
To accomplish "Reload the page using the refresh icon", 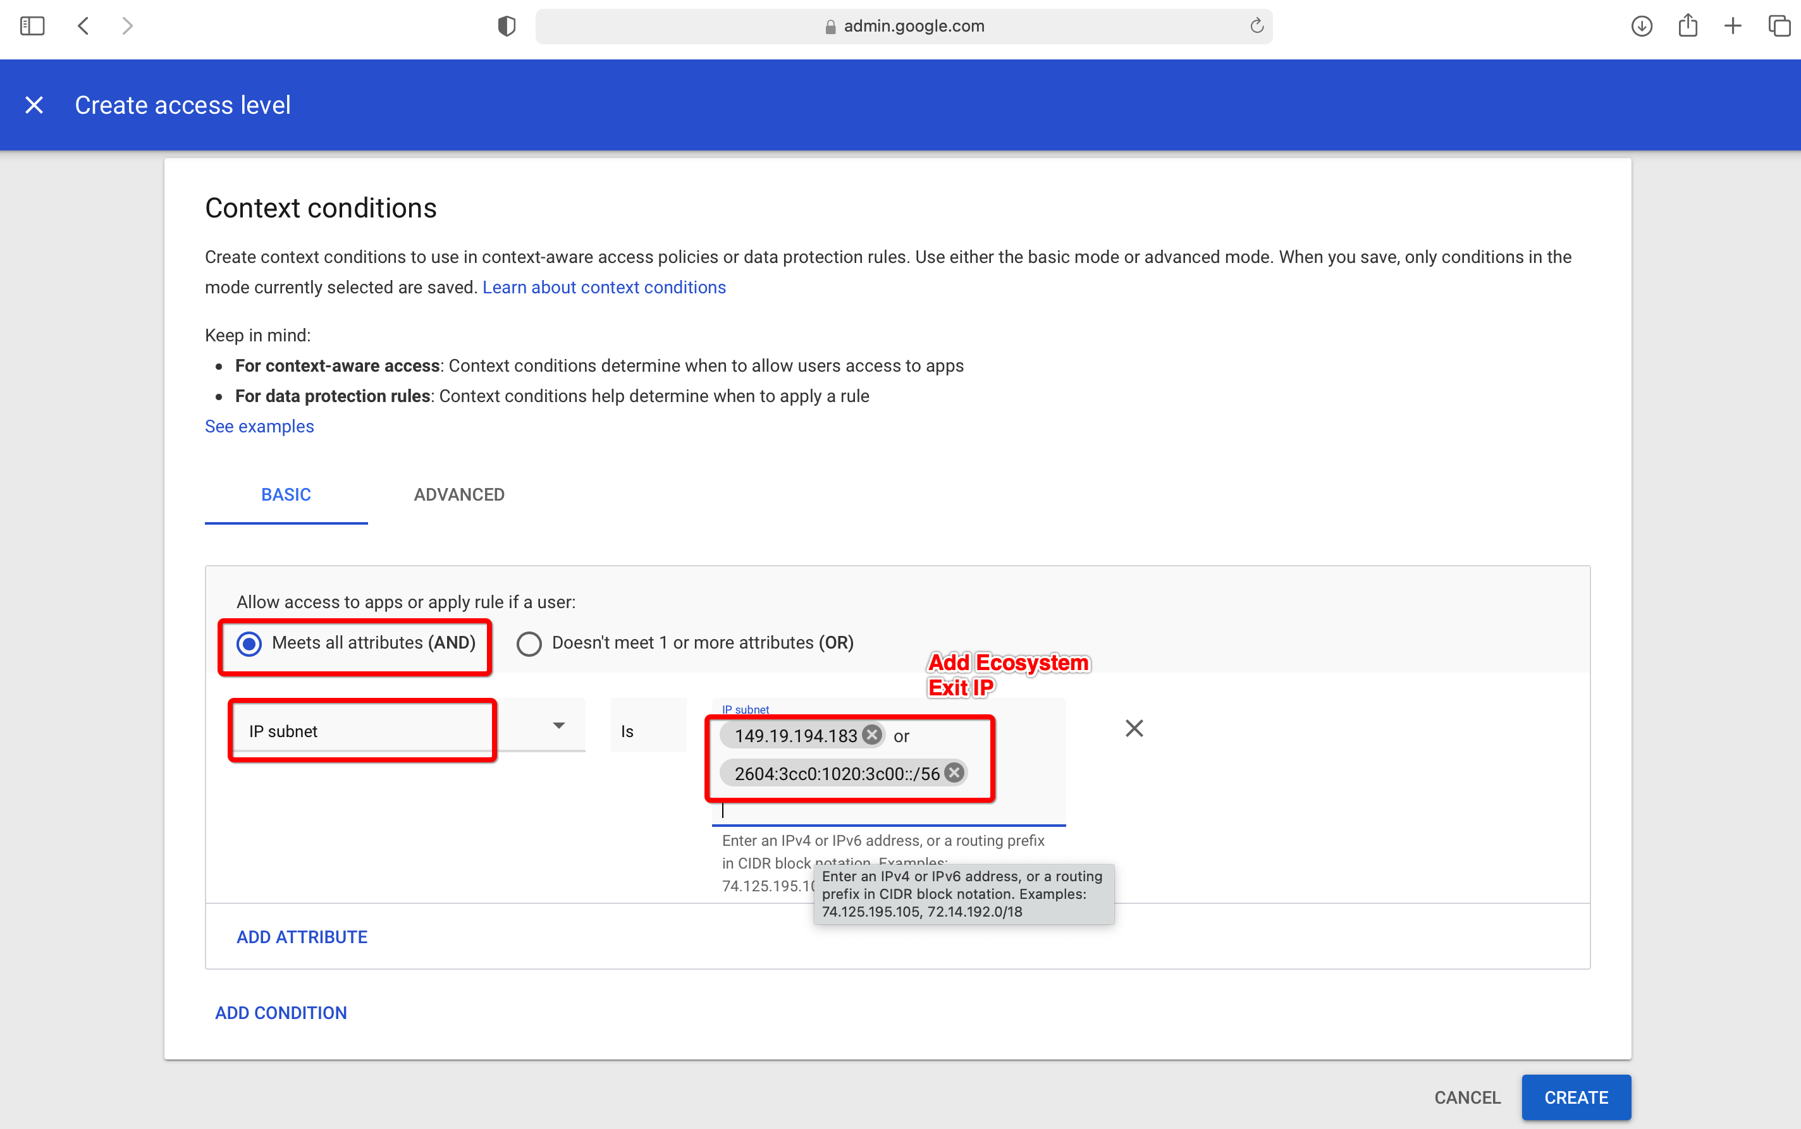I will point(1257,26).
